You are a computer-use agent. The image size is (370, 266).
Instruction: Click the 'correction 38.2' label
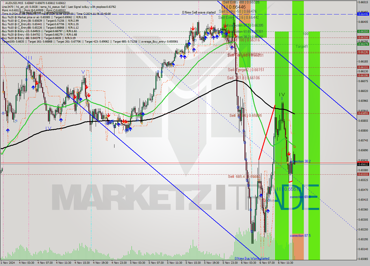[300, 161]
